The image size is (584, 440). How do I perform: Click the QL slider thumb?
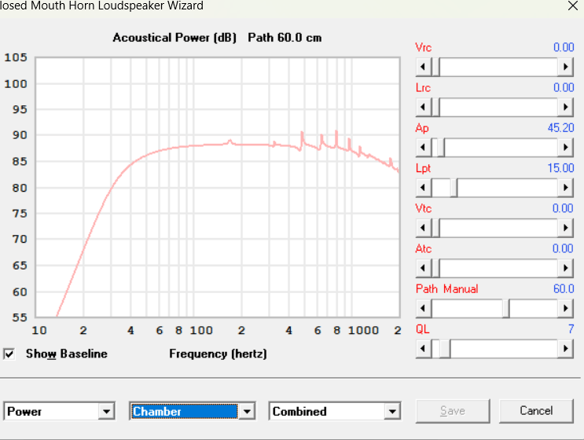pos(445,348)
